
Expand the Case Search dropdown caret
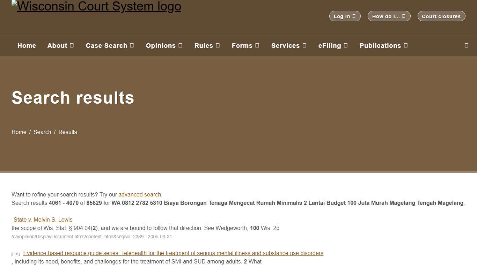(x=132, y=45)
